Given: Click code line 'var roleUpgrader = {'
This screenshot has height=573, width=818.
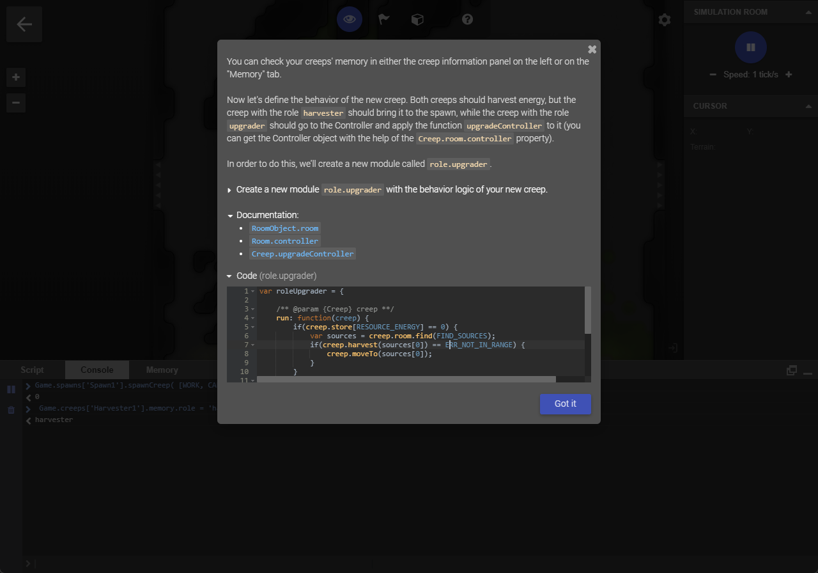Looking at the screenshot, I should [302, 292].
